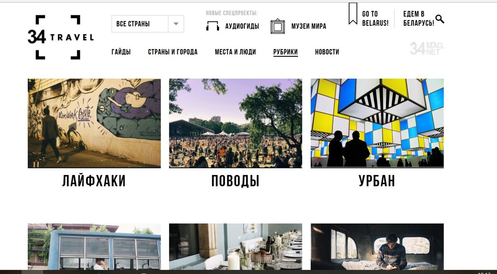Open search with the magnifier icon
The width and height of the screenshot is (497, 274).
point(440,19)
